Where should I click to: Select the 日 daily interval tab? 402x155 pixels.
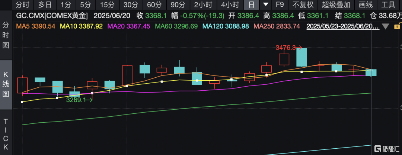pos(251,4)
